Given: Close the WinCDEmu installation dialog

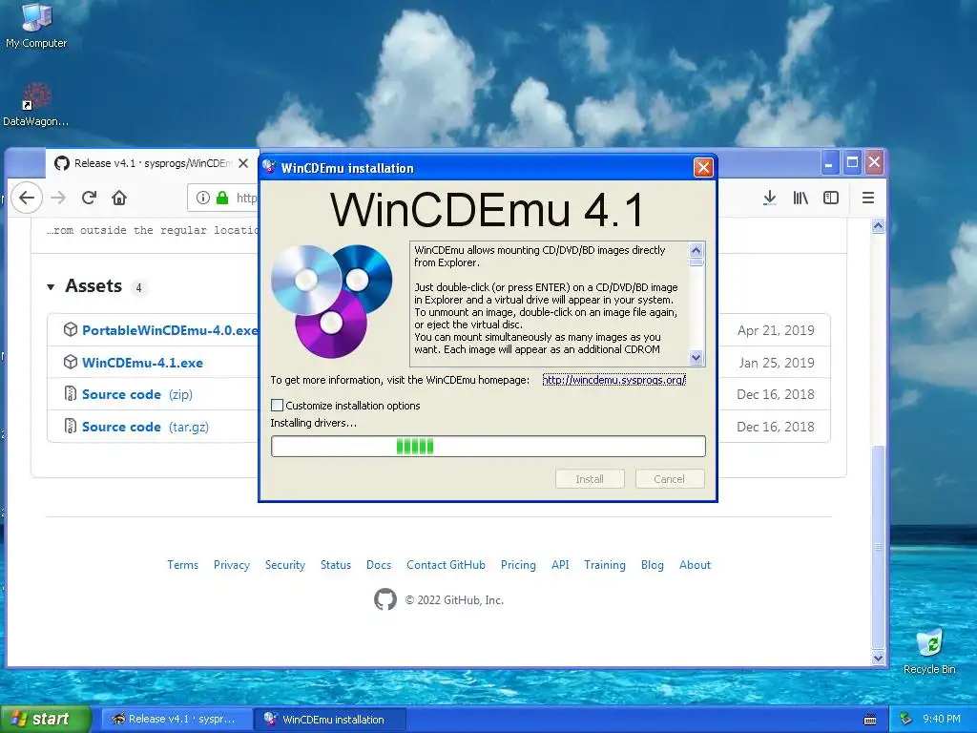Looking at the screenshot, I should 703,167.
